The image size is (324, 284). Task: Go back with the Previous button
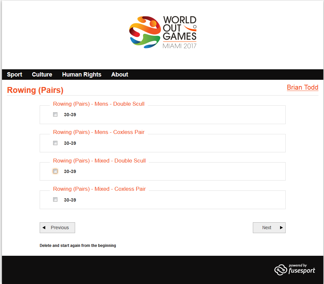click(57, 228)
